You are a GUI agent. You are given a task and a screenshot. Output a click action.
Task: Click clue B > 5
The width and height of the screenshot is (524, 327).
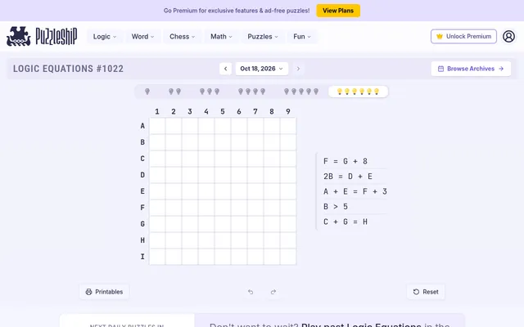[x=336, y=207]
